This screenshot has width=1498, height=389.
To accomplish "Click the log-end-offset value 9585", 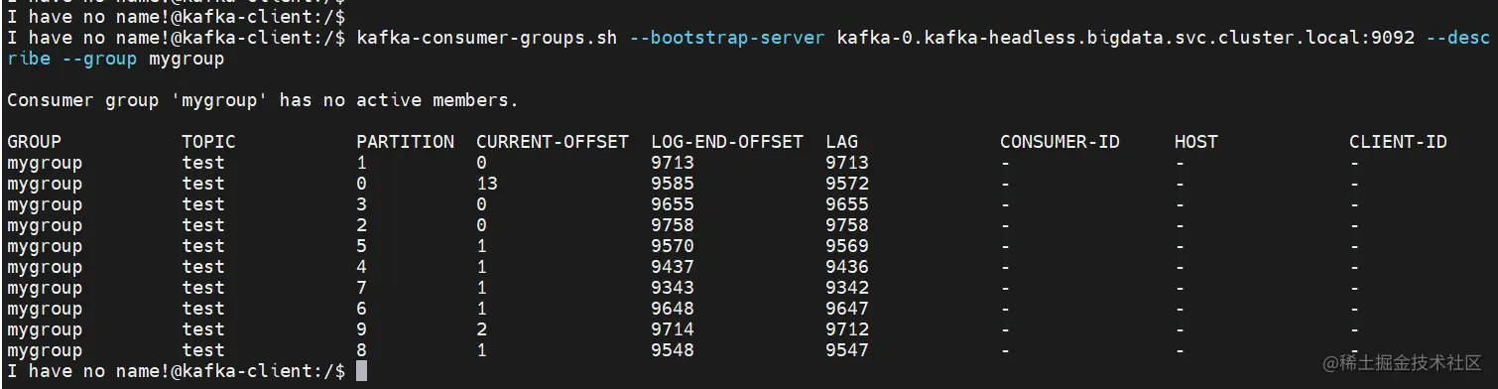I will click(673, 184).
